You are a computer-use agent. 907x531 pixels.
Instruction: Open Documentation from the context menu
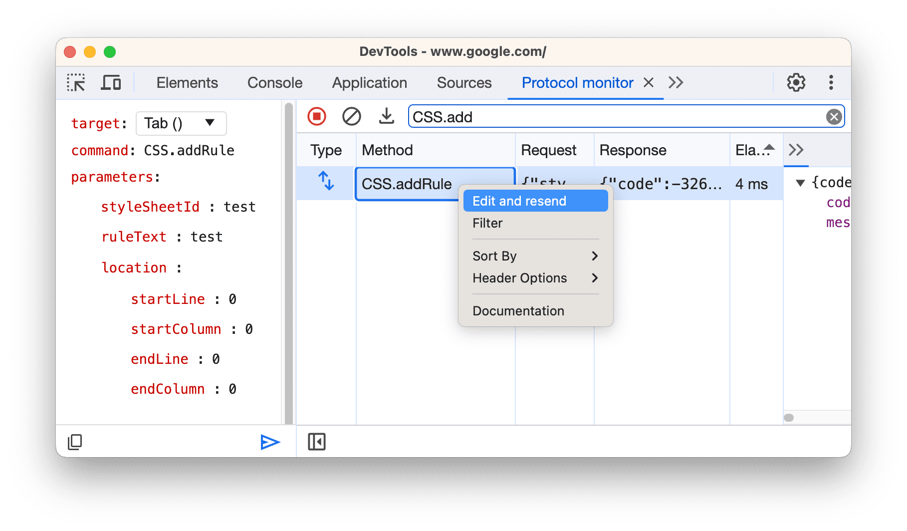(518, 310)
